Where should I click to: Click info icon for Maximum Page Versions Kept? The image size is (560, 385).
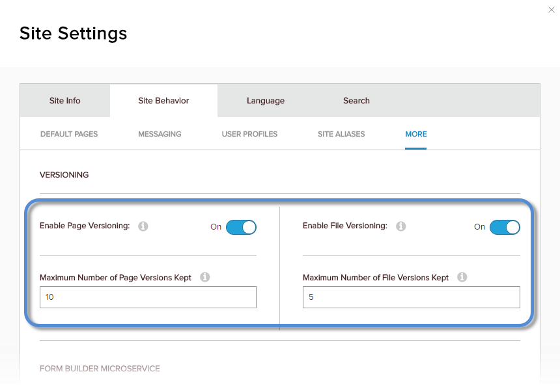tap(205, 277)
